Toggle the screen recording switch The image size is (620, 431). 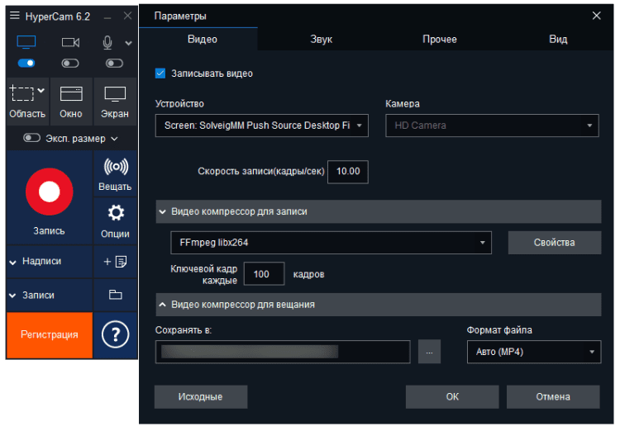(26, 64)
